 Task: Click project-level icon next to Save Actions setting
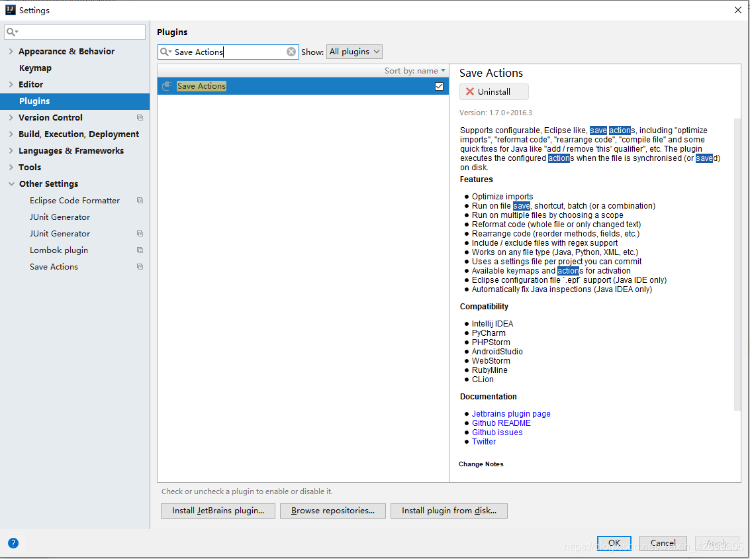140,266
